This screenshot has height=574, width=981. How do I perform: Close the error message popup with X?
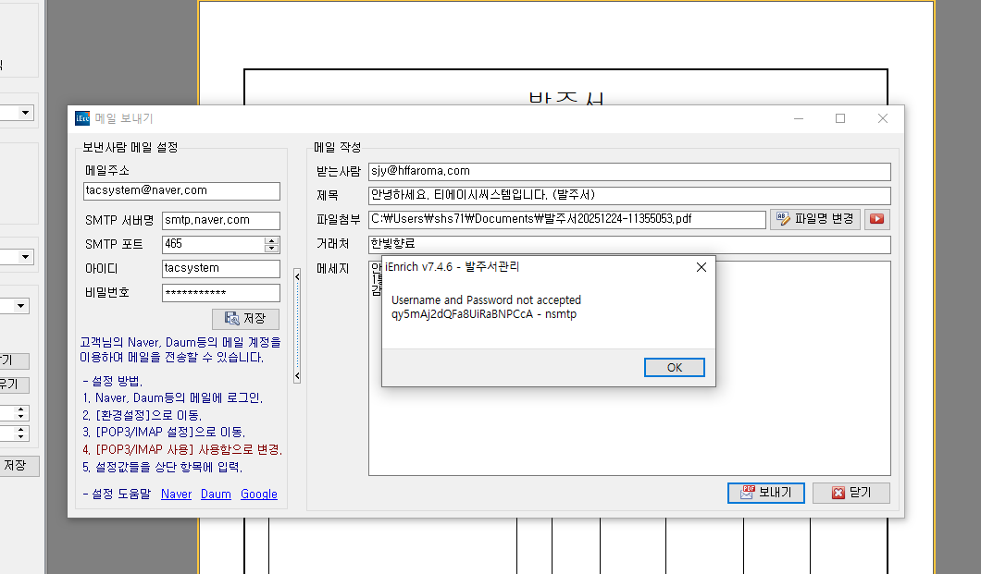pyautogui.click(x=701, y=267)
